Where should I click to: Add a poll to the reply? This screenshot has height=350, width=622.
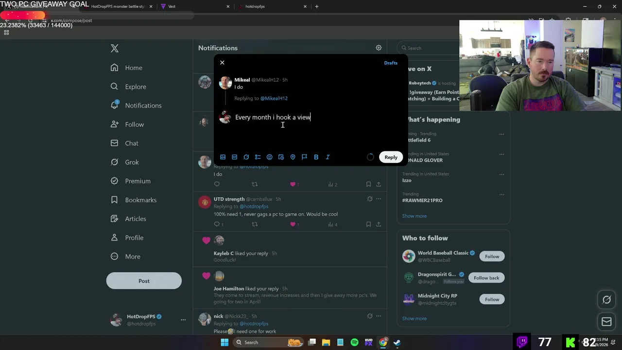[x=258, y=157]
